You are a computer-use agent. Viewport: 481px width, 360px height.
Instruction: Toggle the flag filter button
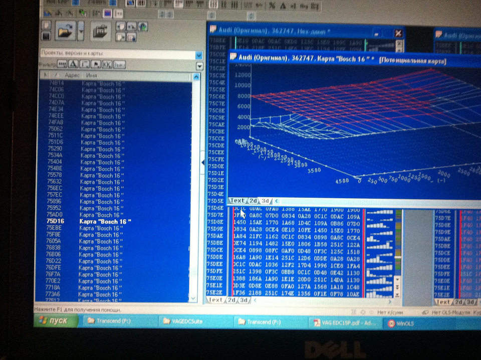point(96,65)
